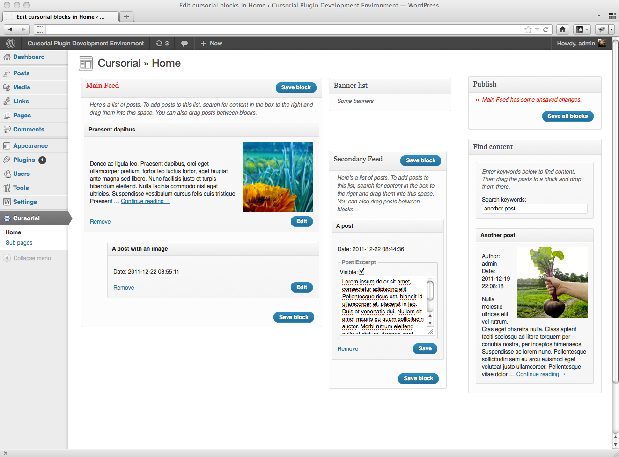Viewport: 619px width, 457px height.
Task: Toggle the Visible checkbox in Post Excerpt
Action: click(361, 271)
